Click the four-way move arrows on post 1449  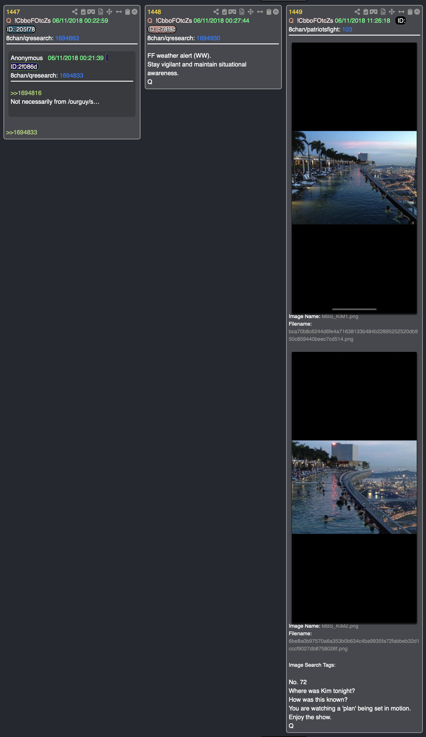[392, 12]
